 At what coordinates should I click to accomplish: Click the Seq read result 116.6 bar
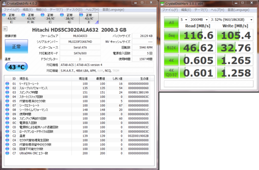(x=198, y=35)
